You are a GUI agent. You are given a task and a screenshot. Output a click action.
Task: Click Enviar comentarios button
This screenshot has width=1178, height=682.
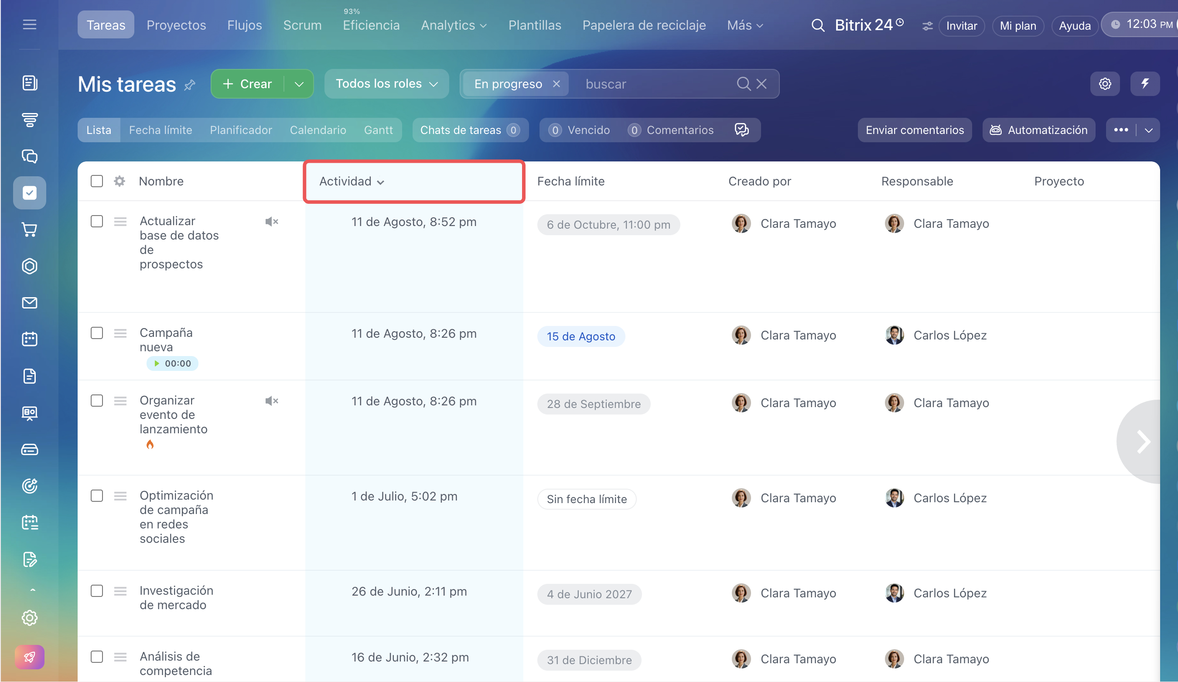coord(915,130)
